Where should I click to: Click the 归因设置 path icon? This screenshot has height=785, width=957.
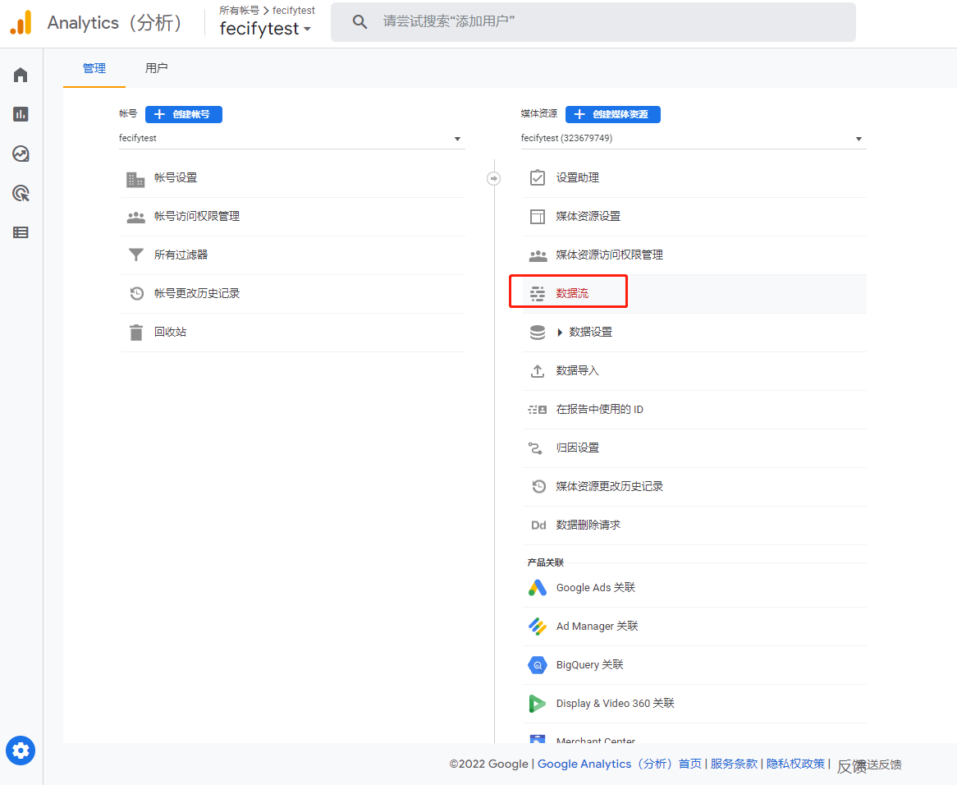pos(535,448)
